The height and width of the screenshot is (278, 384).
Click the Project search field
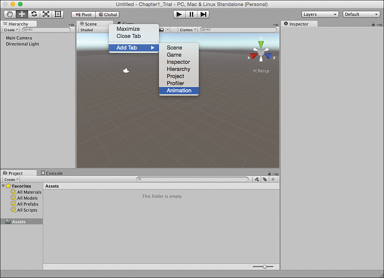point(192,179)
